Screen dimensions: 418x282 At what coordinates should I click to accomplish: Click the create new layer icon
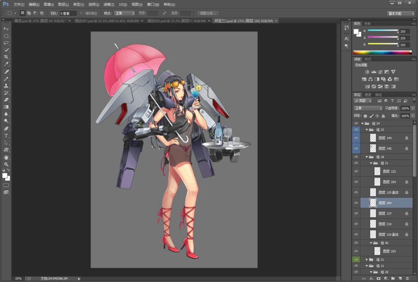point(400,279)
